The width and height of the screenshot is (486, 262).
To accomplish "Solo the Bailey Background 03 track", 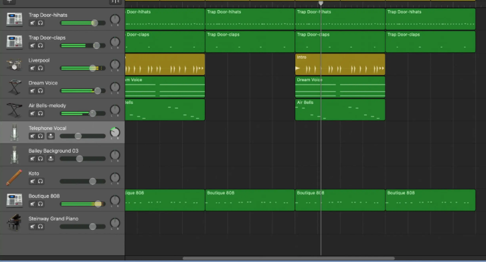I will click(x=41, y=159).
